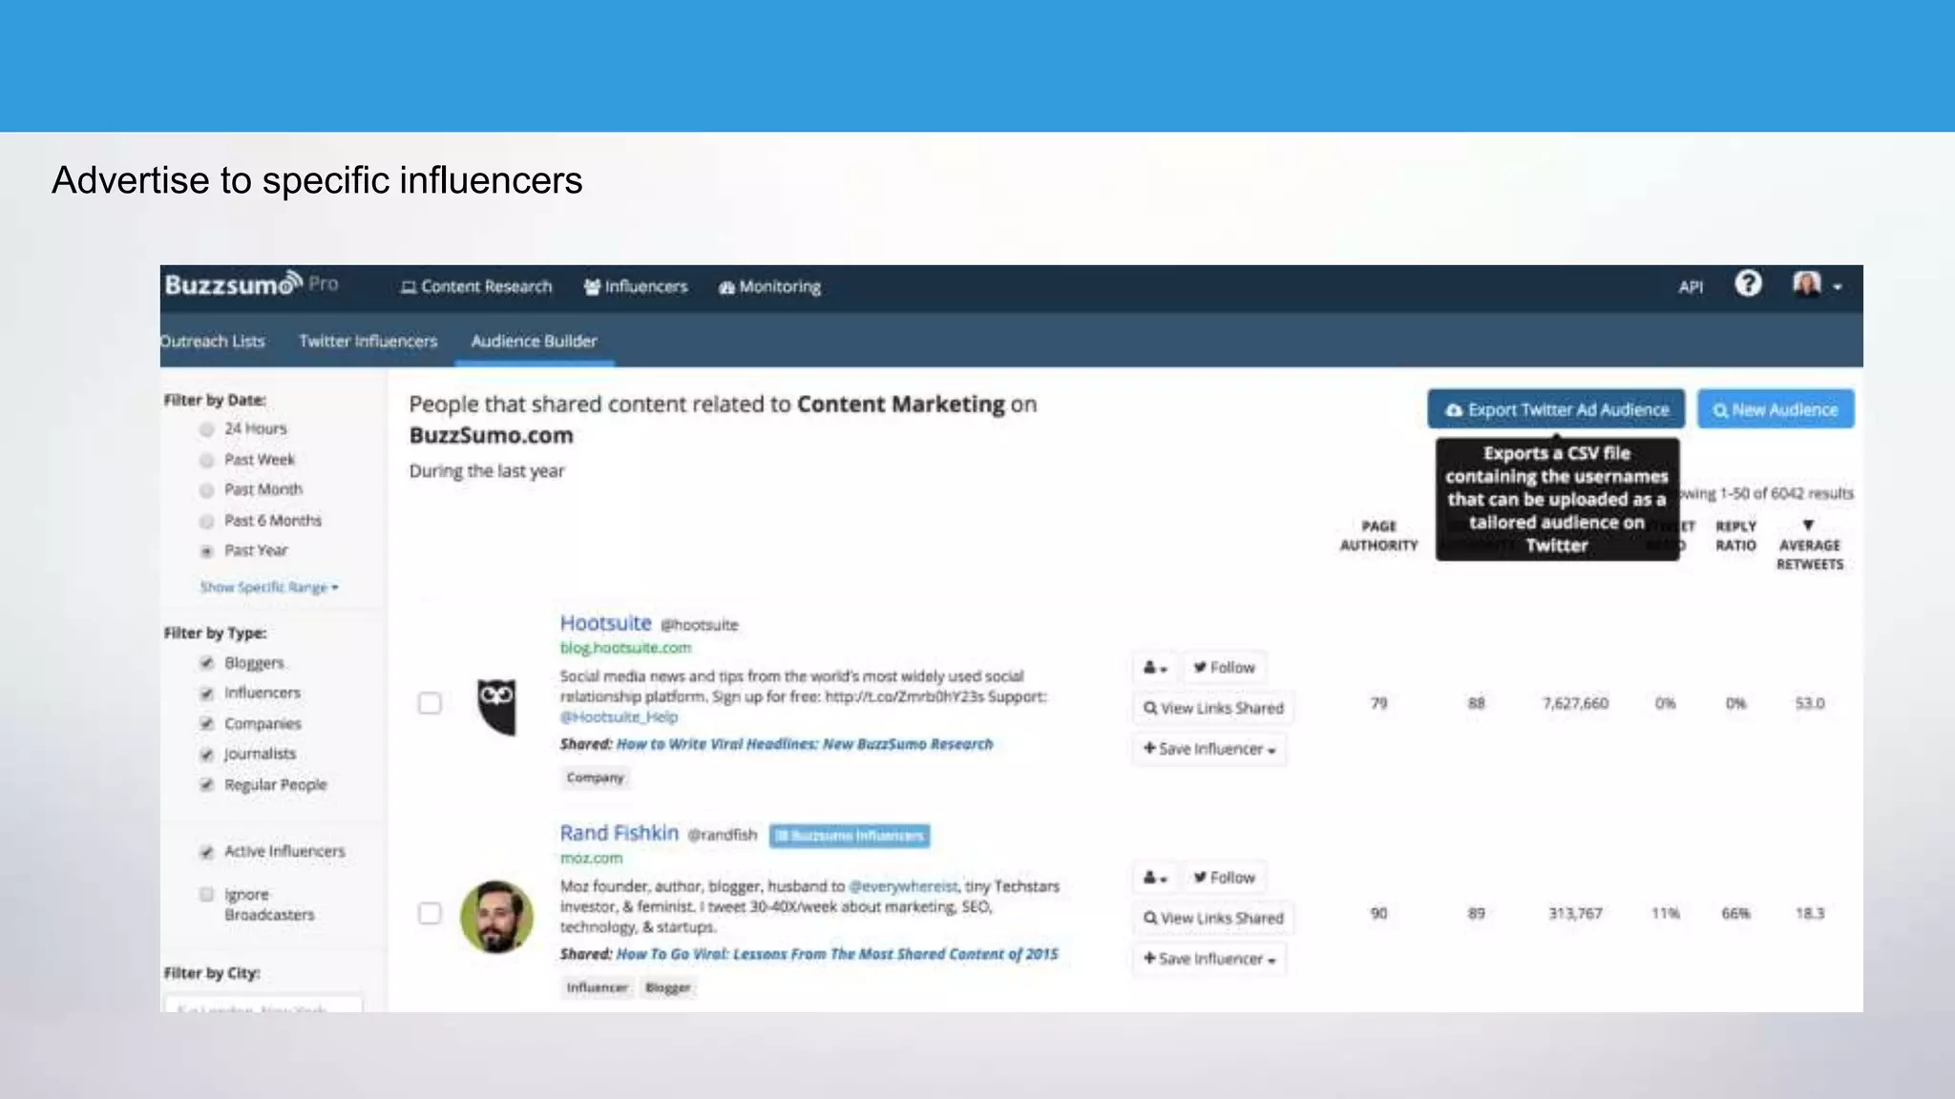Viewport: 1955px width, 1099px height.
Task: Switch to Twitter Influencers tab
Action: click(x=368, y=341)
